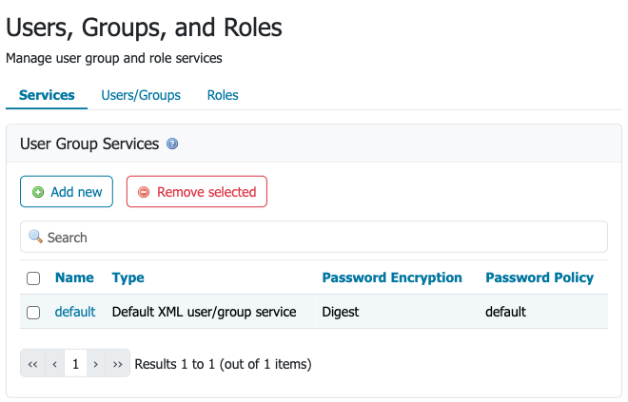Go to previous page of results
The width and height of the screenshot is (628, 402).
coord(55,364)
